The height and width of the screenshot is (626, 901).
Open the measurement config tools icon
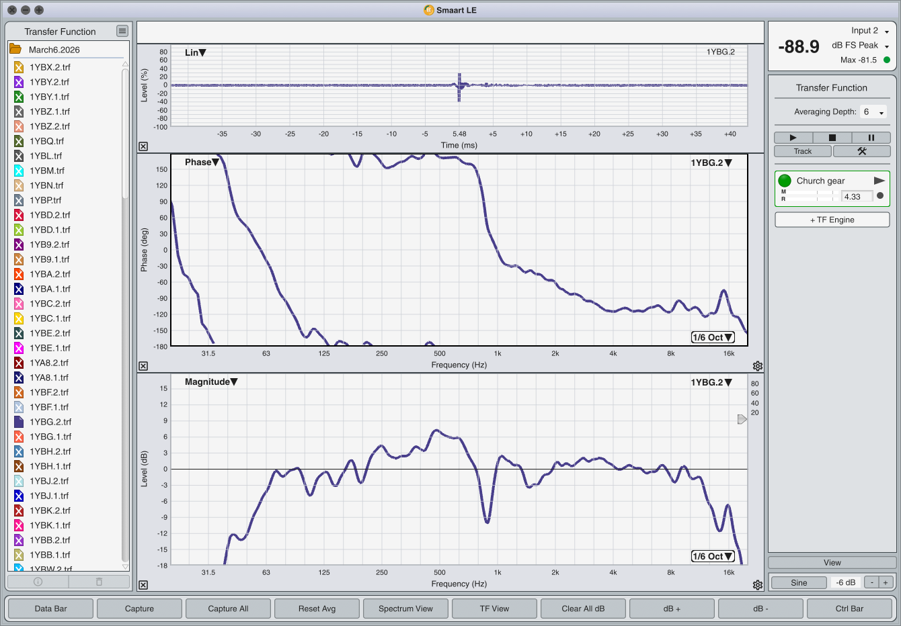click(x=861, y=151)
